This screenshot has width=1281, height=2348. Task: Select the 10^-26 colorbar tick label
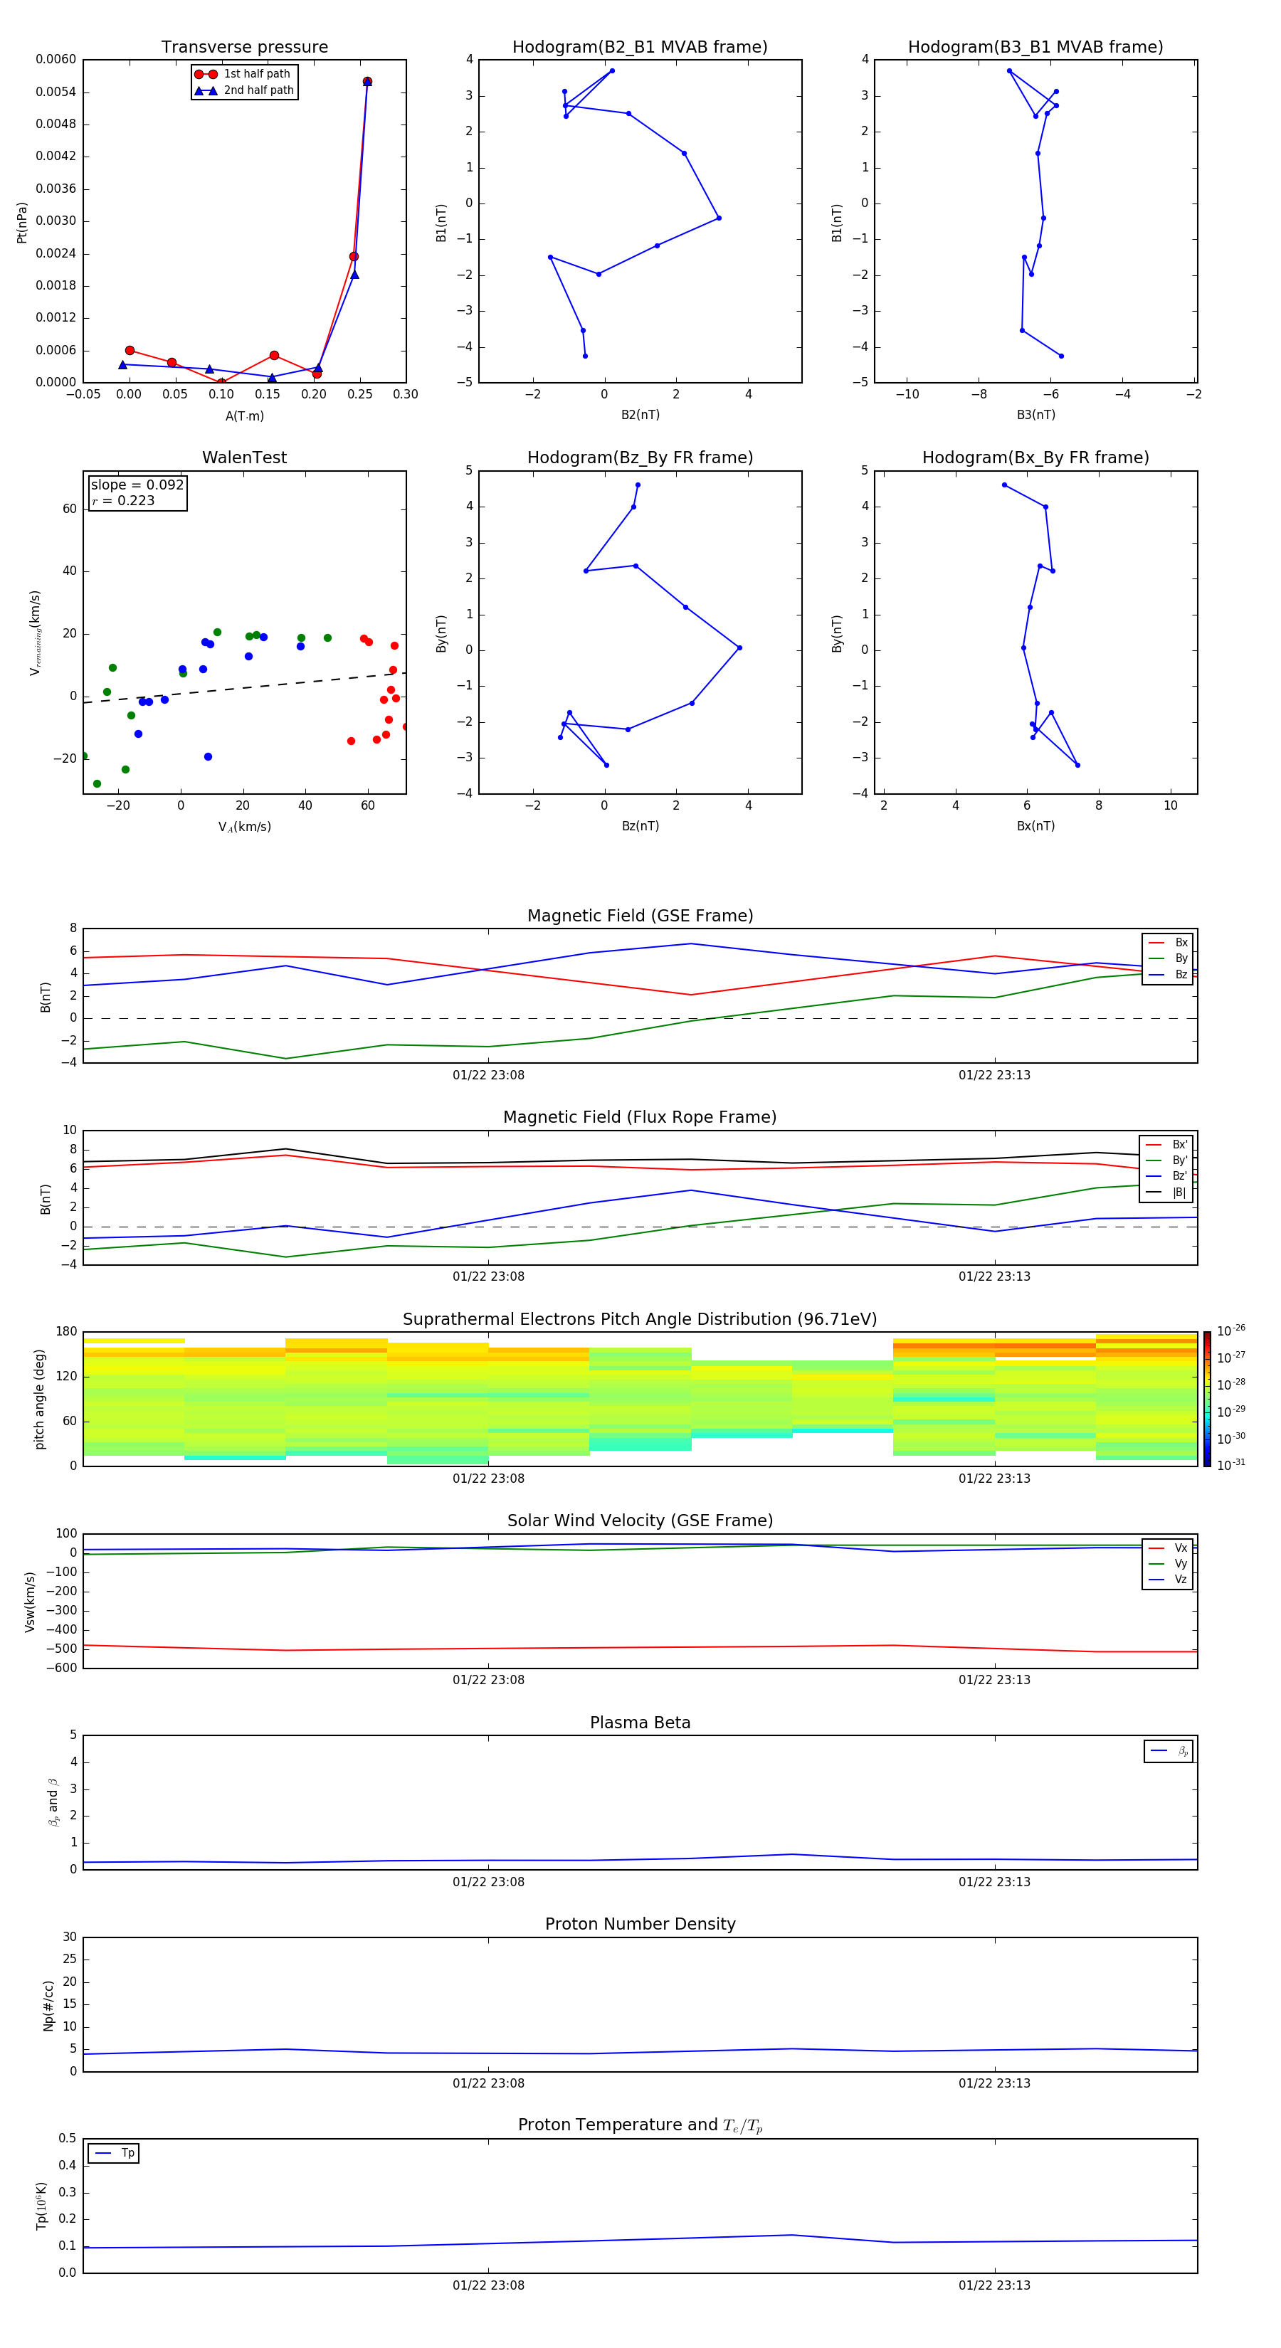tap(1231, 1331)
